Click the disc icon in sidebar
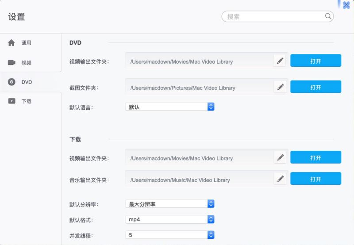The image size is (354, 245). pyautogui.click(x=12, y=82)
